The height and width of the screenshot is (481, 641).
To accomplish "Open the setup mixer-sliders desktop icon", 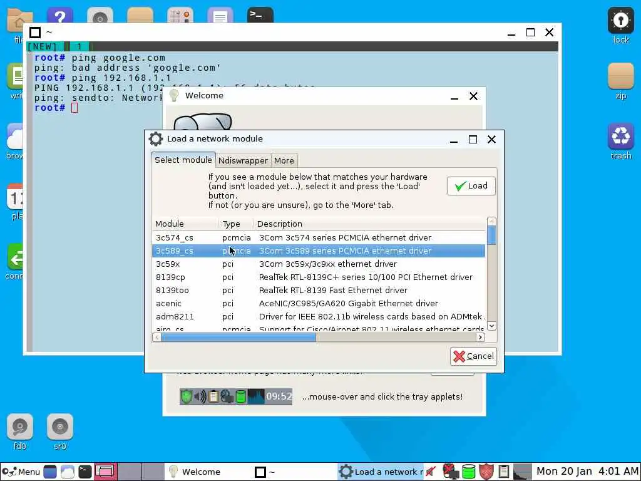I will point(180,16).
